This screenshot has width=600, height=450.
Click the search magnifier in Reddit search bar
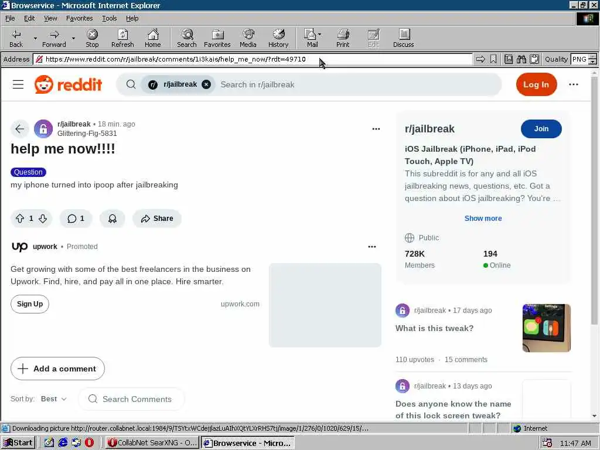point(131,84)
